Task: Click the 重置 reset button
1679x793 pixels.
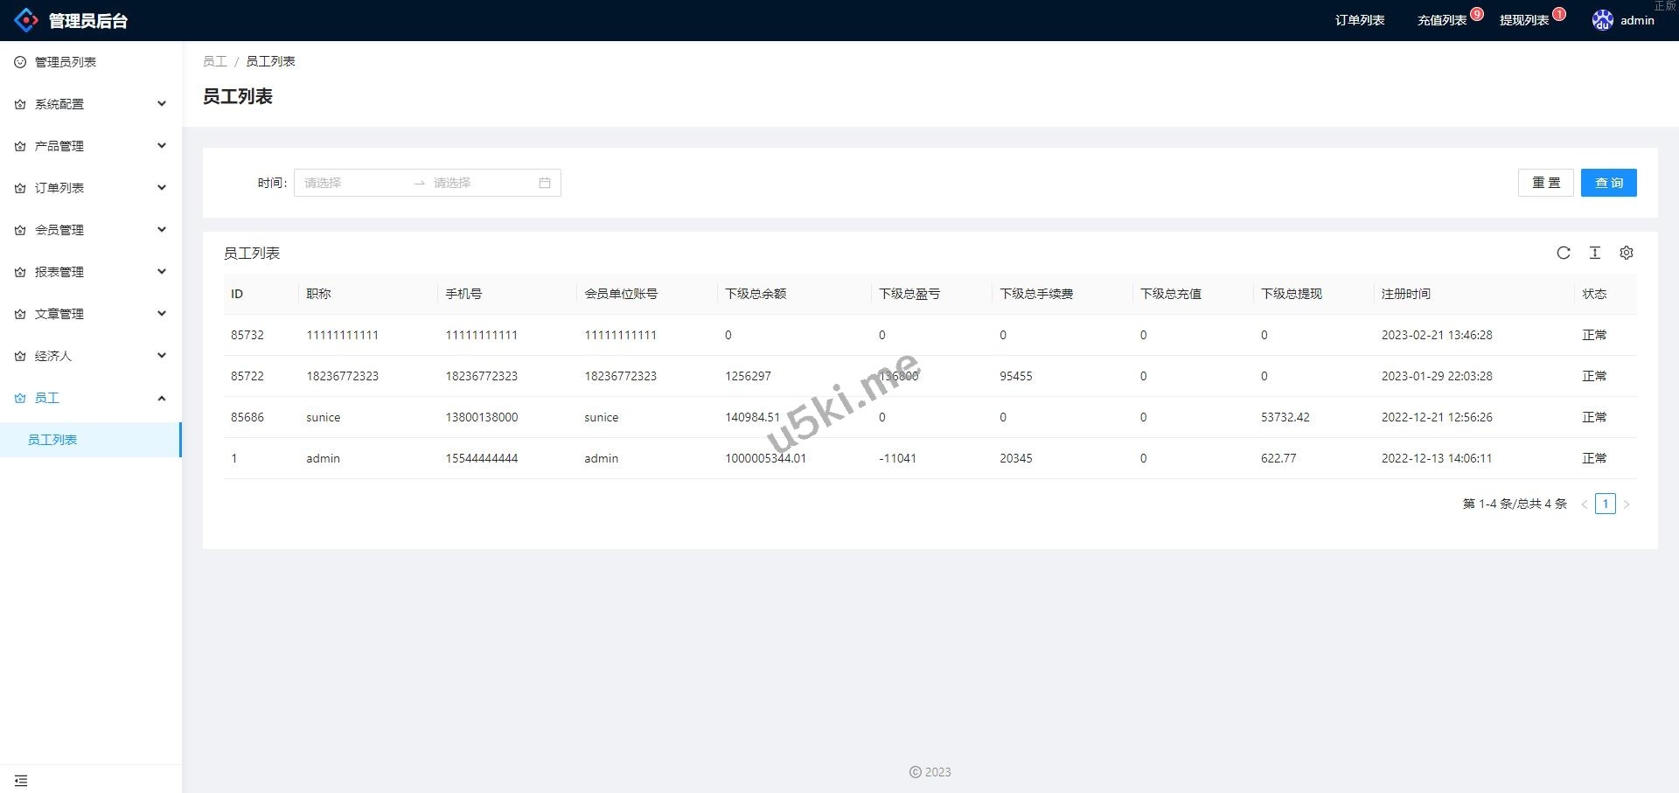Action: (x=1545, y=183)
